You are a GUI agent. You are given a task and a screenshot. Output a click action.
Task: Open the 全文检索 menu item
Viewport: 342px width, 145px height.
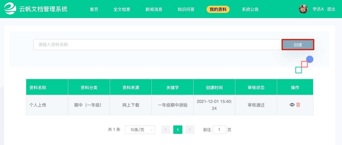(x=122, y=9)
